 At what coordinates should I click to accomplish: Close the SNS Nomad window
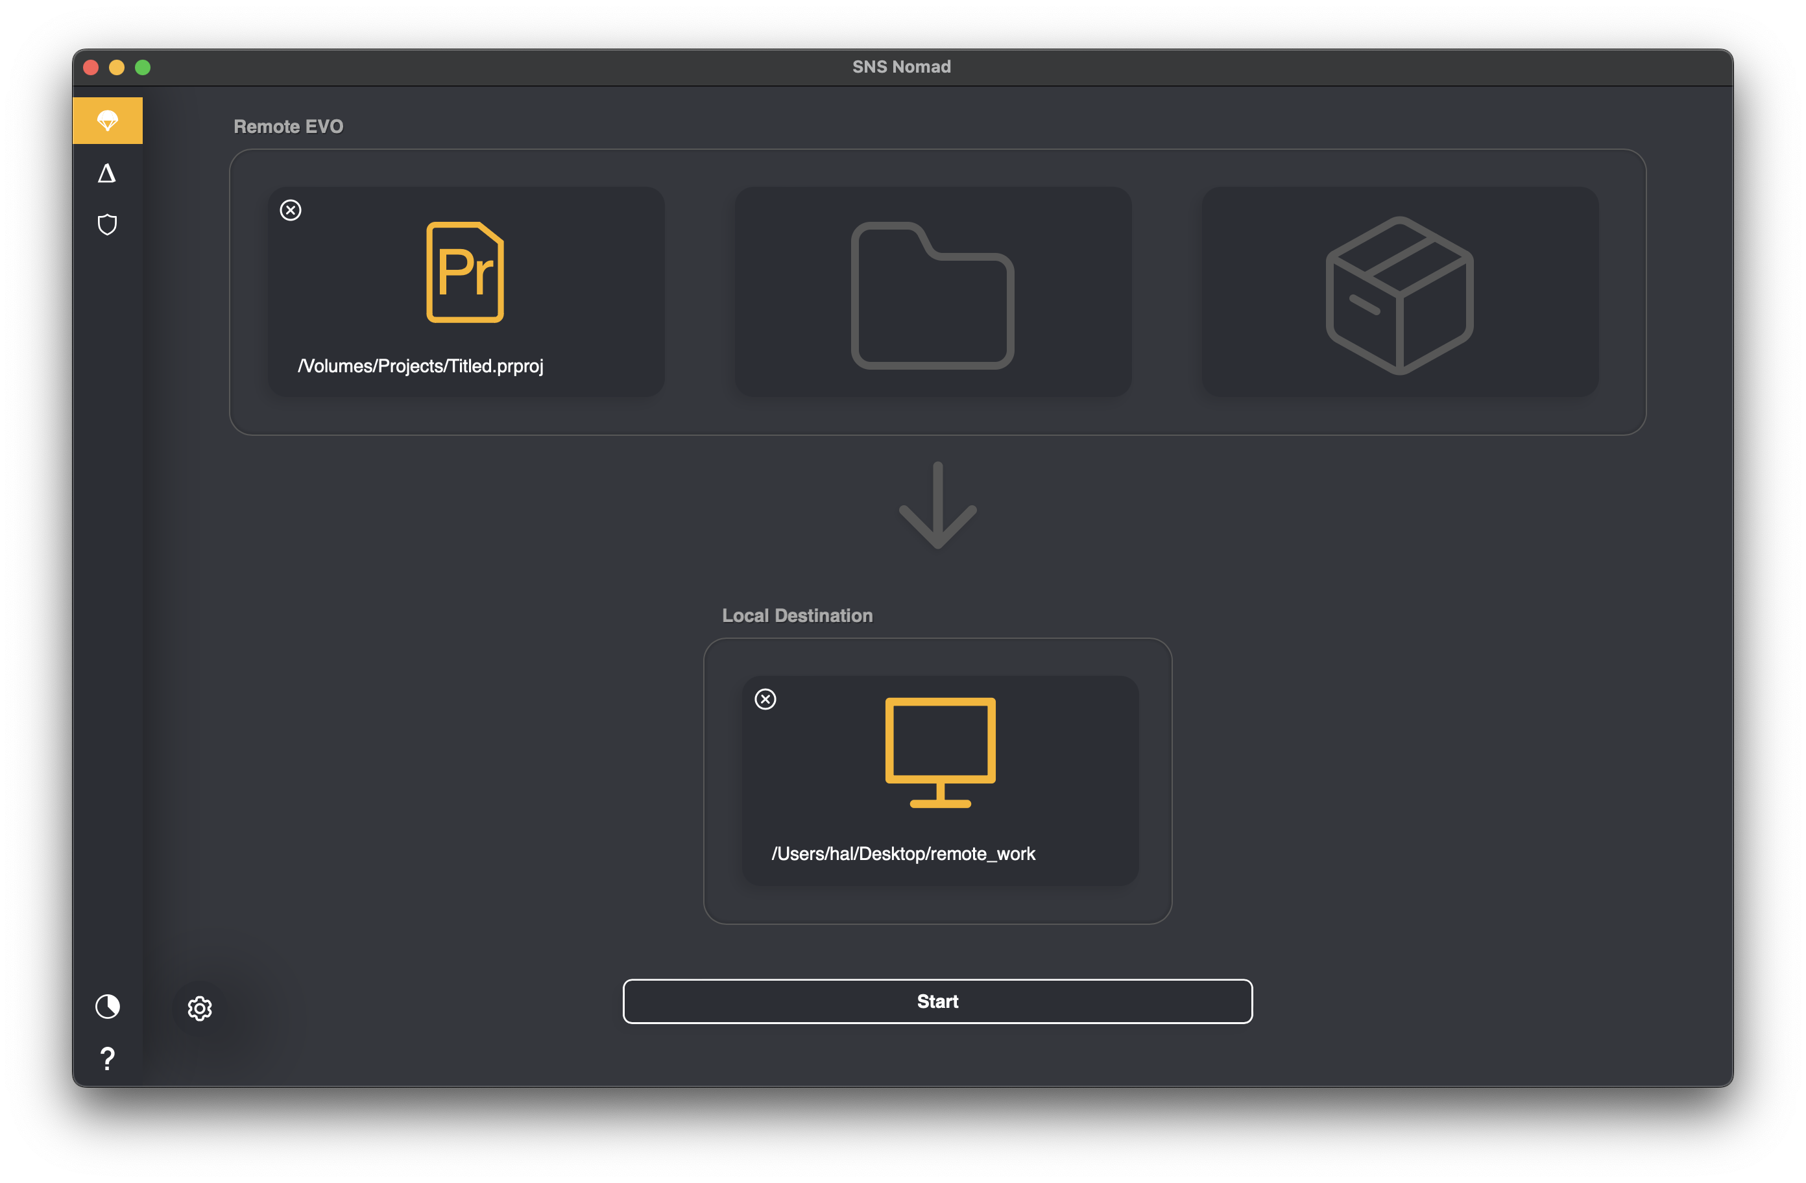[91, 67]
